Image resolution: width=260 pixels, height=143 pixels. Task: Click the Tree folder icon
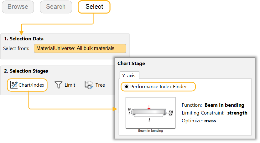[x=89, y=85]
